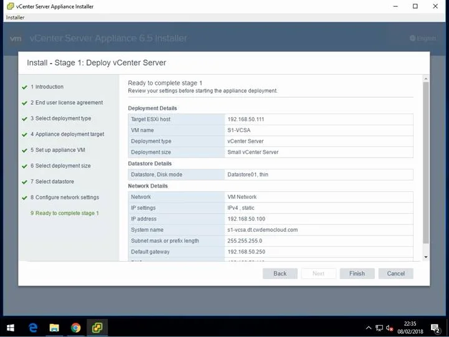449x337 pixels.
Task: Open the English language selector
Action: point(423,38)
